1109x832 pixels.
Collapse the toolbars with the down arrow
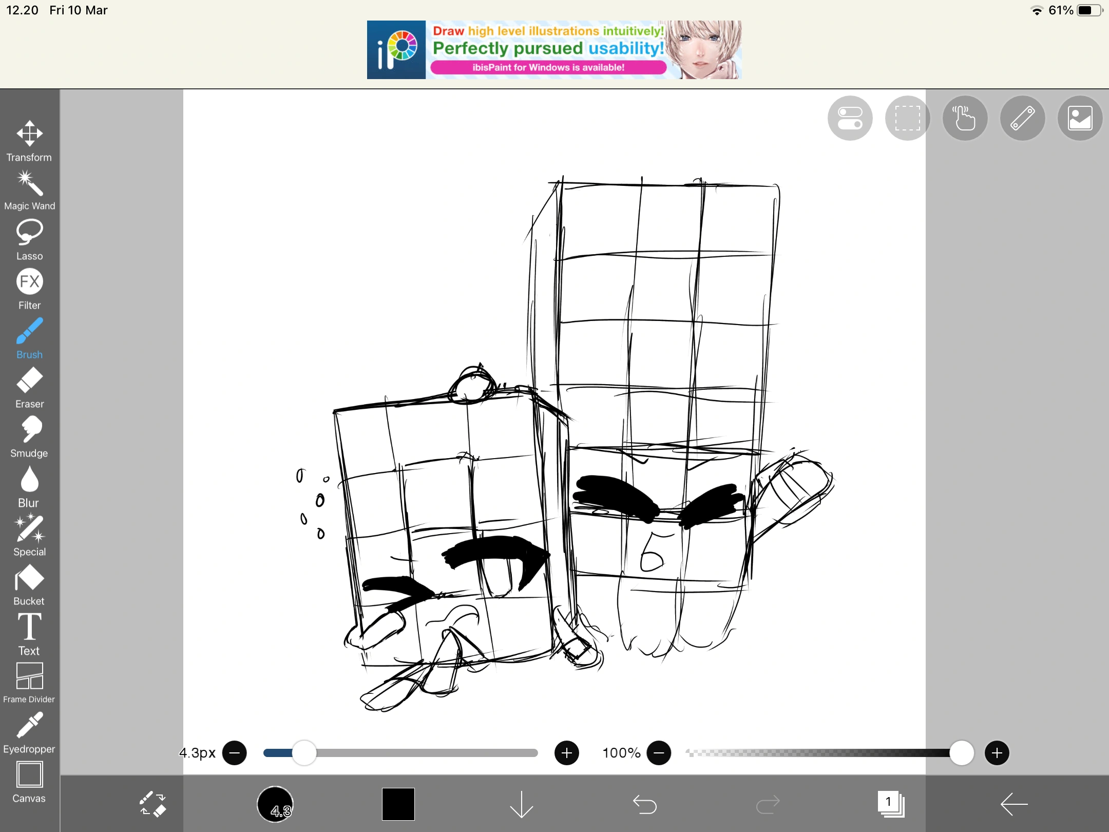522,804
